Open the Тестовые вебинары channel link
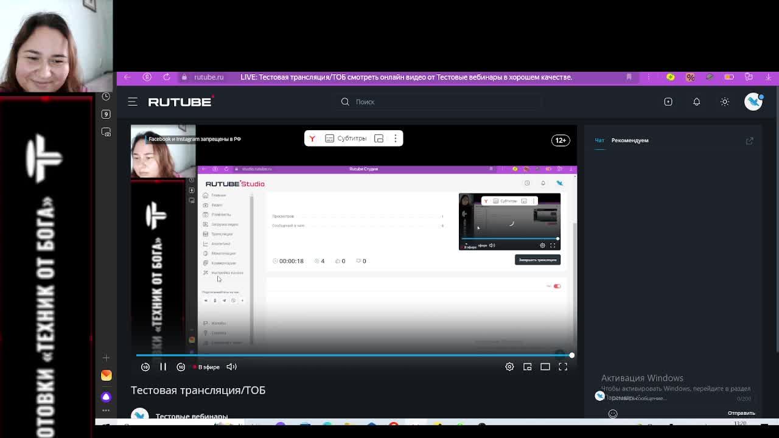 click(x=192, y=416)
